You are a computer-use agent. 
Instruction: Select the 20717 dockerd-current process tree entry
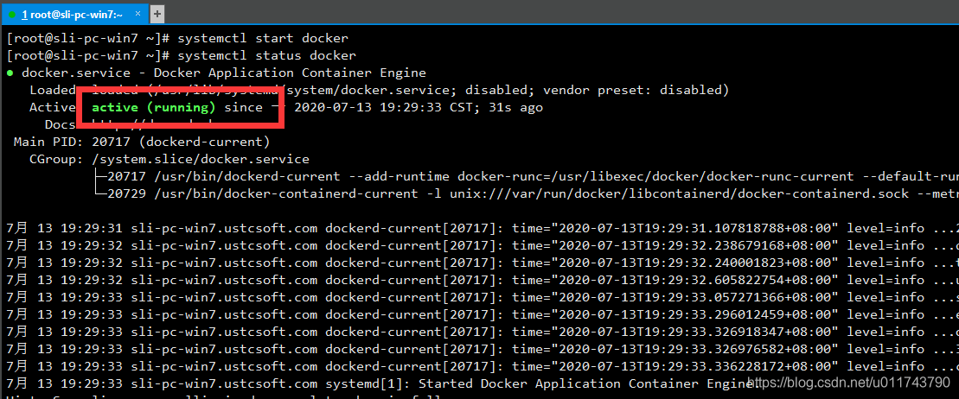click(x=526, y=177)
